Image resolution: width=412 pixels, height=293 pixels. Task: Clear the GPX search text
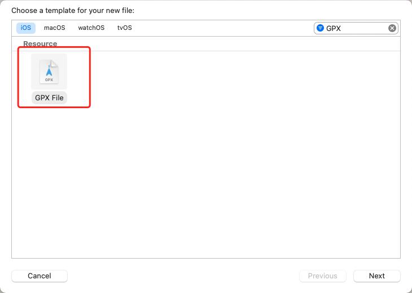click(x=392, y=28)
